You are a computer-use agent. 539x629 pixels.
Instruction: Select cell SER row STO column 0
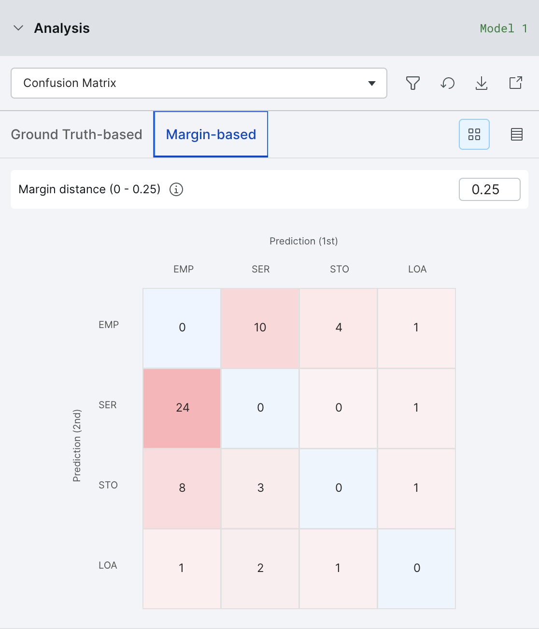point(339,408)
